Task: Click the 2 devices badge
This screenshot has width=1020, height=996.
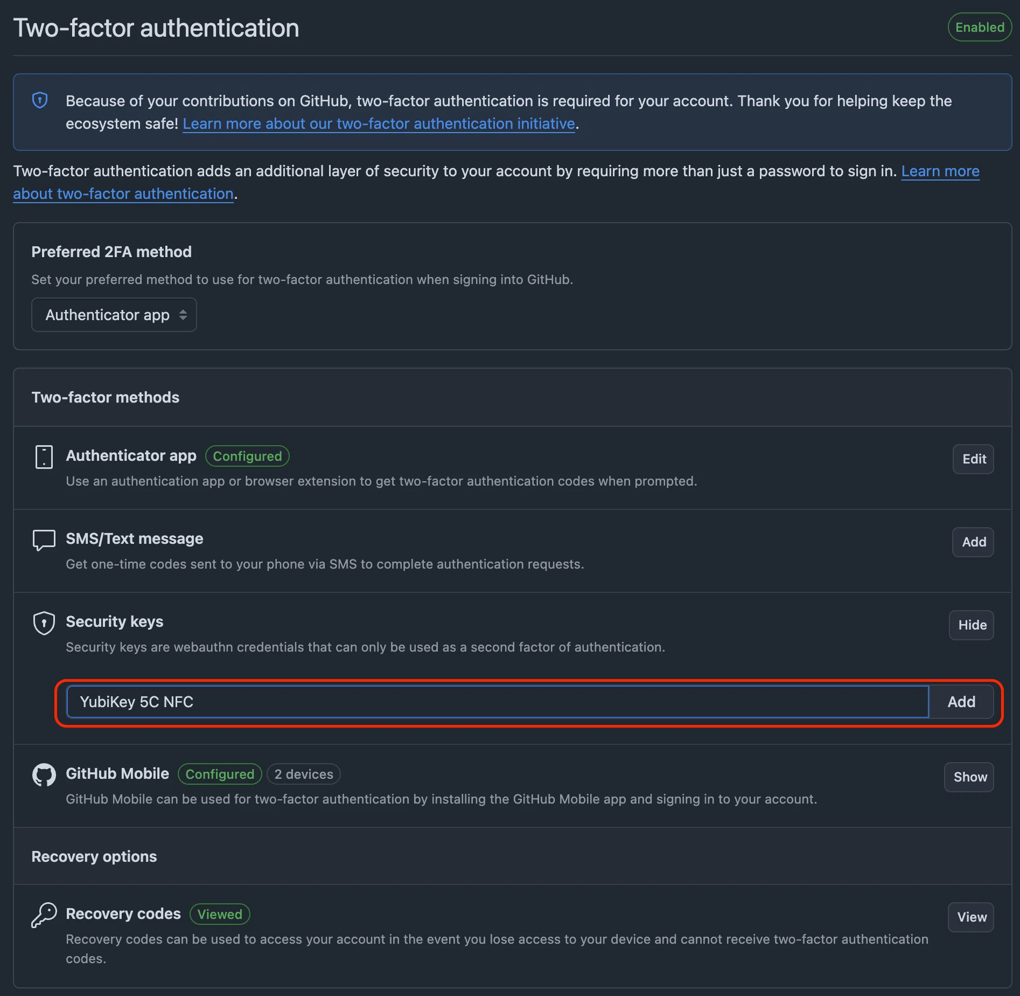Action: 304,774
